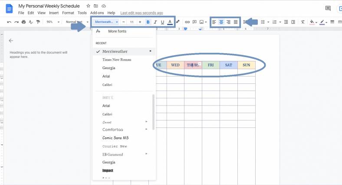Open the Tools menu
Image resolution: width=342 pixels, height=185 pixels.
tap(82, 13)
